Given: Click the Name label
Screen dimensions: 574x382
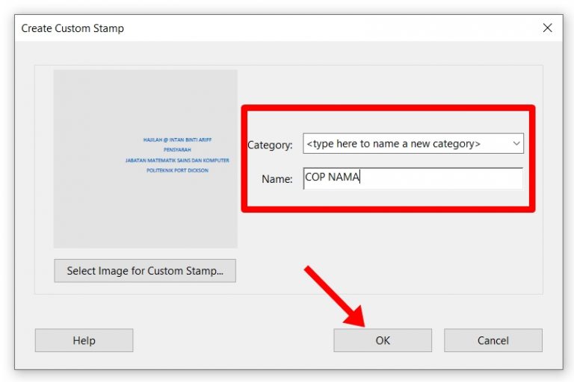Looking at the screenshot, I should [x=277, y=179].
